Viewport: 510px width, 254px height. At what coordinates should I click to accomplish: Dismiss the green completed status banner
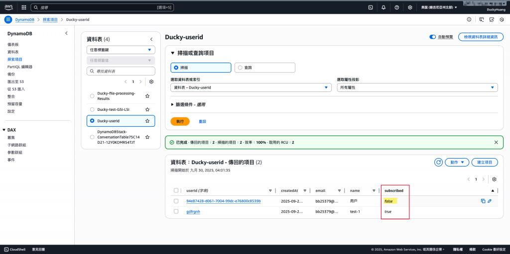point(496,142)
